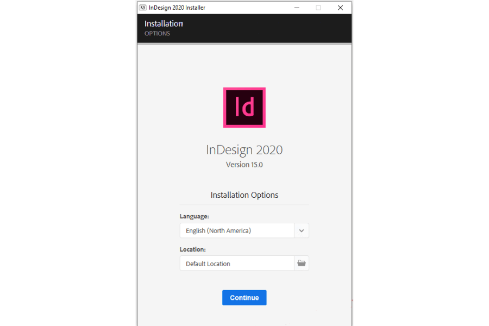Click the pink InDesign Id logo
Screen dimensions: 489x326
[244, 108]
